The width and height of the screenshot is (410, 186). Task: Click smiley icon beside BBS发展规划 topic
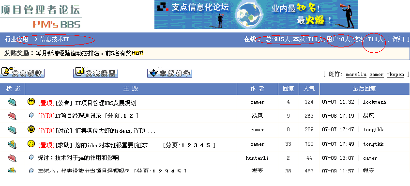click(31, 102)
